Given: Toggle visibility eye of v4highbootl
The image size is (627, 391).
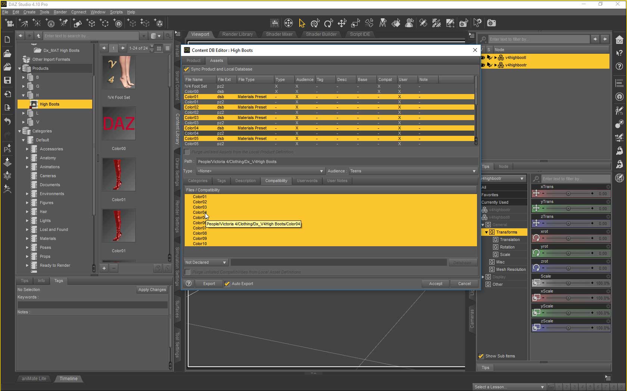Looking at the screenshot, I should 483,57.
